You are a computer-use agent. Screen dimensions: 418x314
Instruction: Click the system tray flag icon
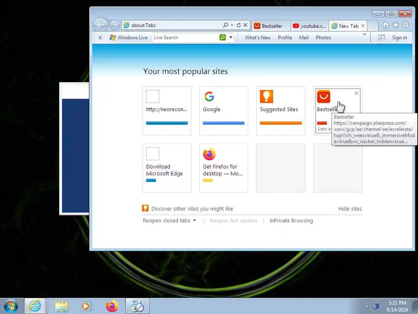click(376, 306)
